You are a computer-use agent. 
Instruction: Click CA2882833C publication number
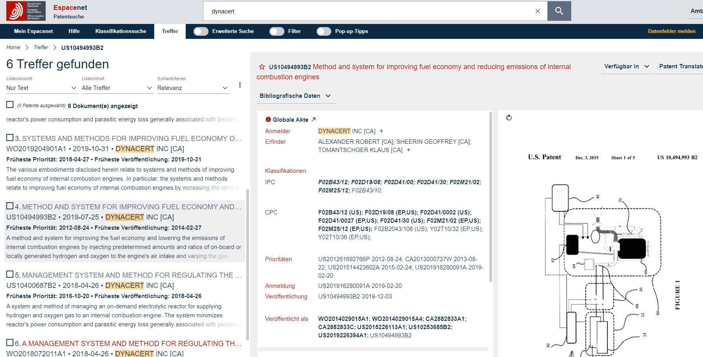point(336,327)
